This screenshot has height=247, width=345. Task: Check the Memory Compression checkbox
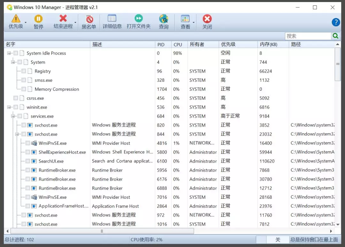(24, 89)
